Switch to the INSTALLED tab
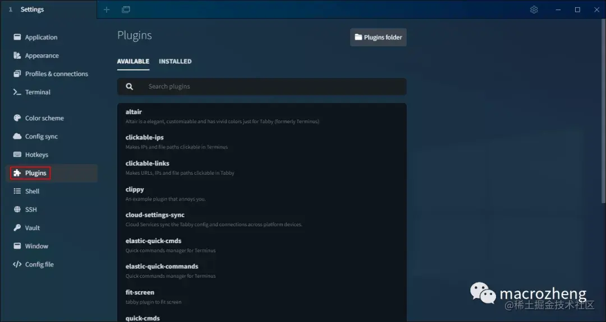Viewport: 606px width, 322px height. pyautogui.click(x=175, y=61)
